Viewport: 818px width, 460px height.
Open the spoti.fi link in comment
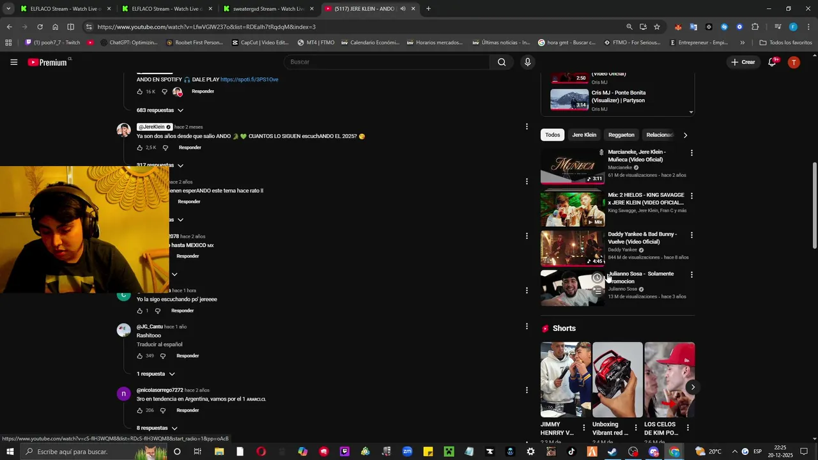[x=249, y=80]
